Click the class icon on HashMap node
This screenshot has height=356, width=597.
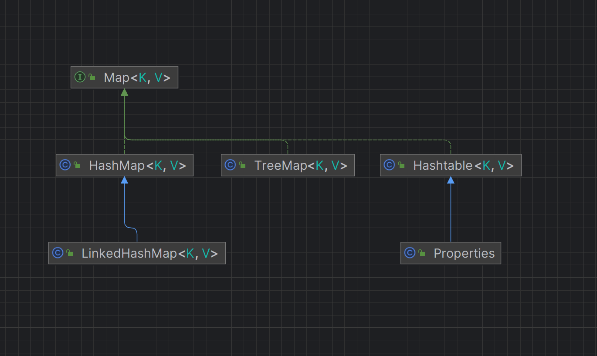pyautogui.click(x=65, y=165)
